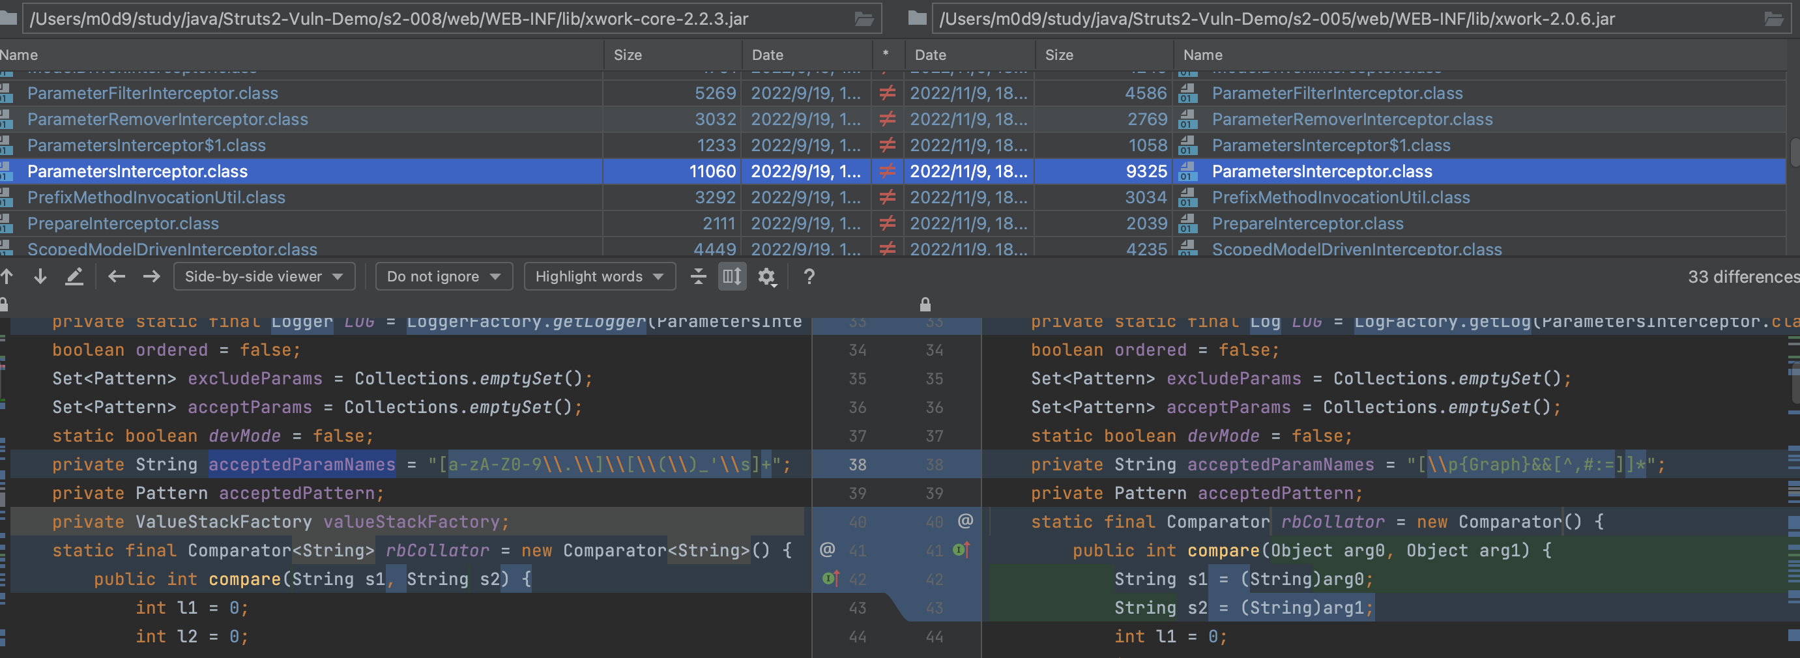Click rbCollator in right code pane
Viewport: 1800px width, 658px height.
pos(1332,522)
